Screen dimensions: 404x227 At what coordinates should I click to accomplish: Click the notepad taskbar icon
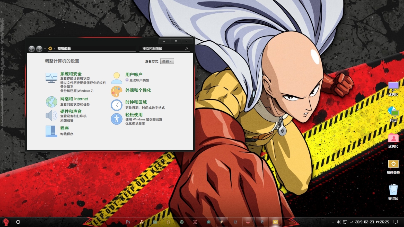point(235,222)
